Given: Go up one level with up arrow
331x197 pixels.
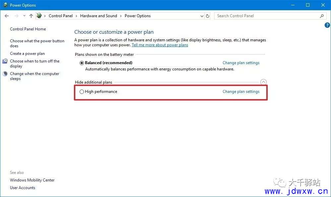Looking at the screenshot, I should coord(31,16).
